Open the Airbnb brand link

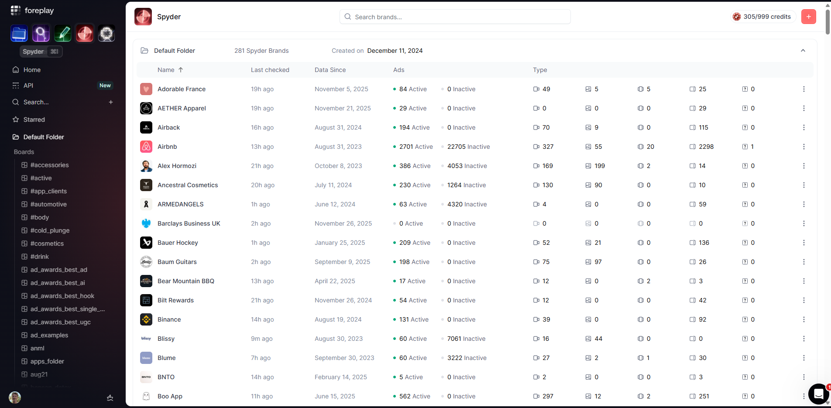coord(167,147)
